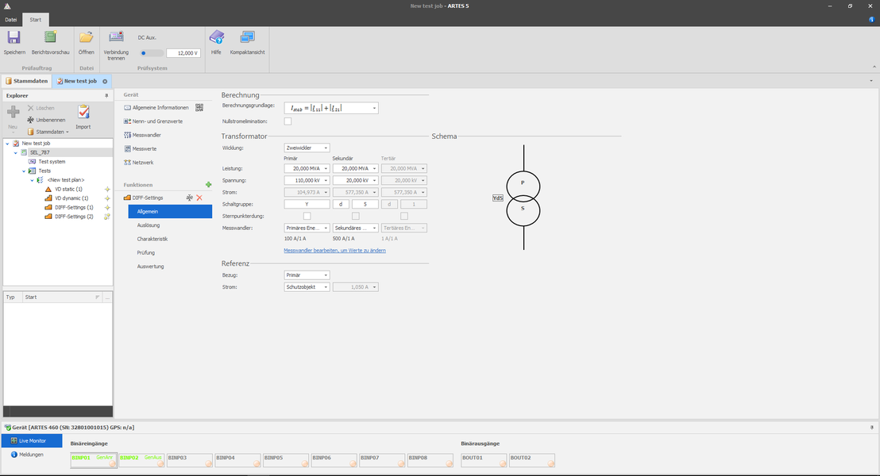Click the Import clipboard icon

point(83,112)
